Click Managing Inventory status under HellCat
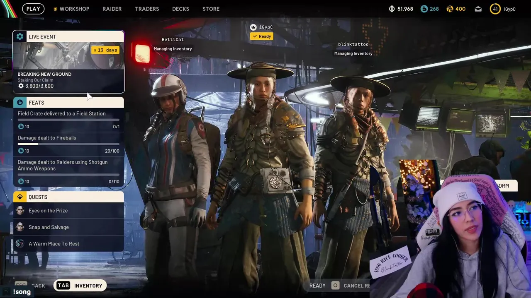 pos(173,49)
